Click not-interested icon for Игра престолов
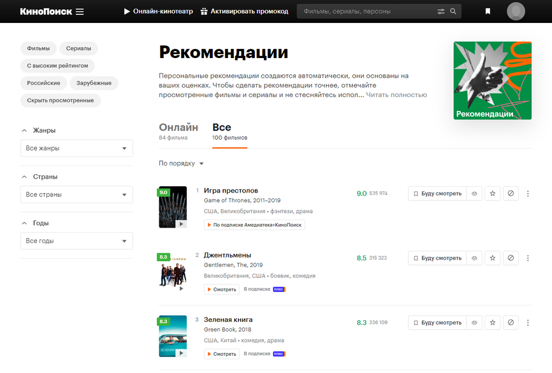This screenshot has height=373, width=552. tap(511, 194)
